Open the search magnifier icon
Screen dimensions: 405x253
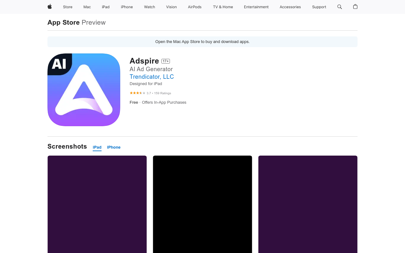click(x=340, y=7)
